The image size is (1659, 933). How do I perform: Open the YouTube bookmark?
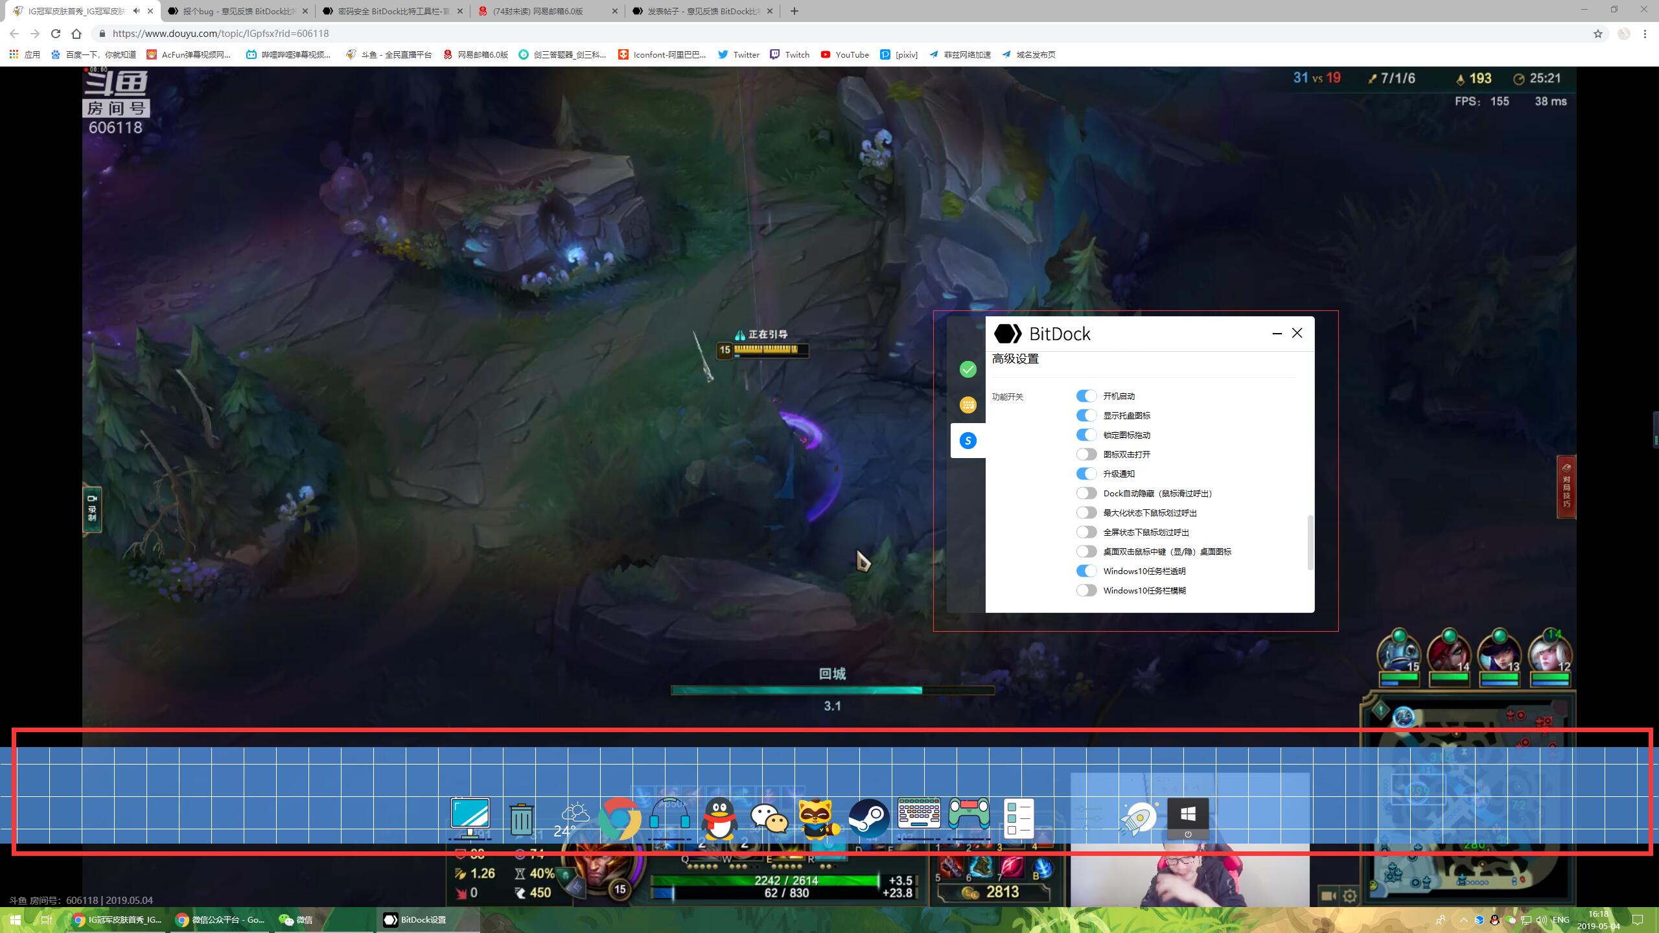pos(845,54)
